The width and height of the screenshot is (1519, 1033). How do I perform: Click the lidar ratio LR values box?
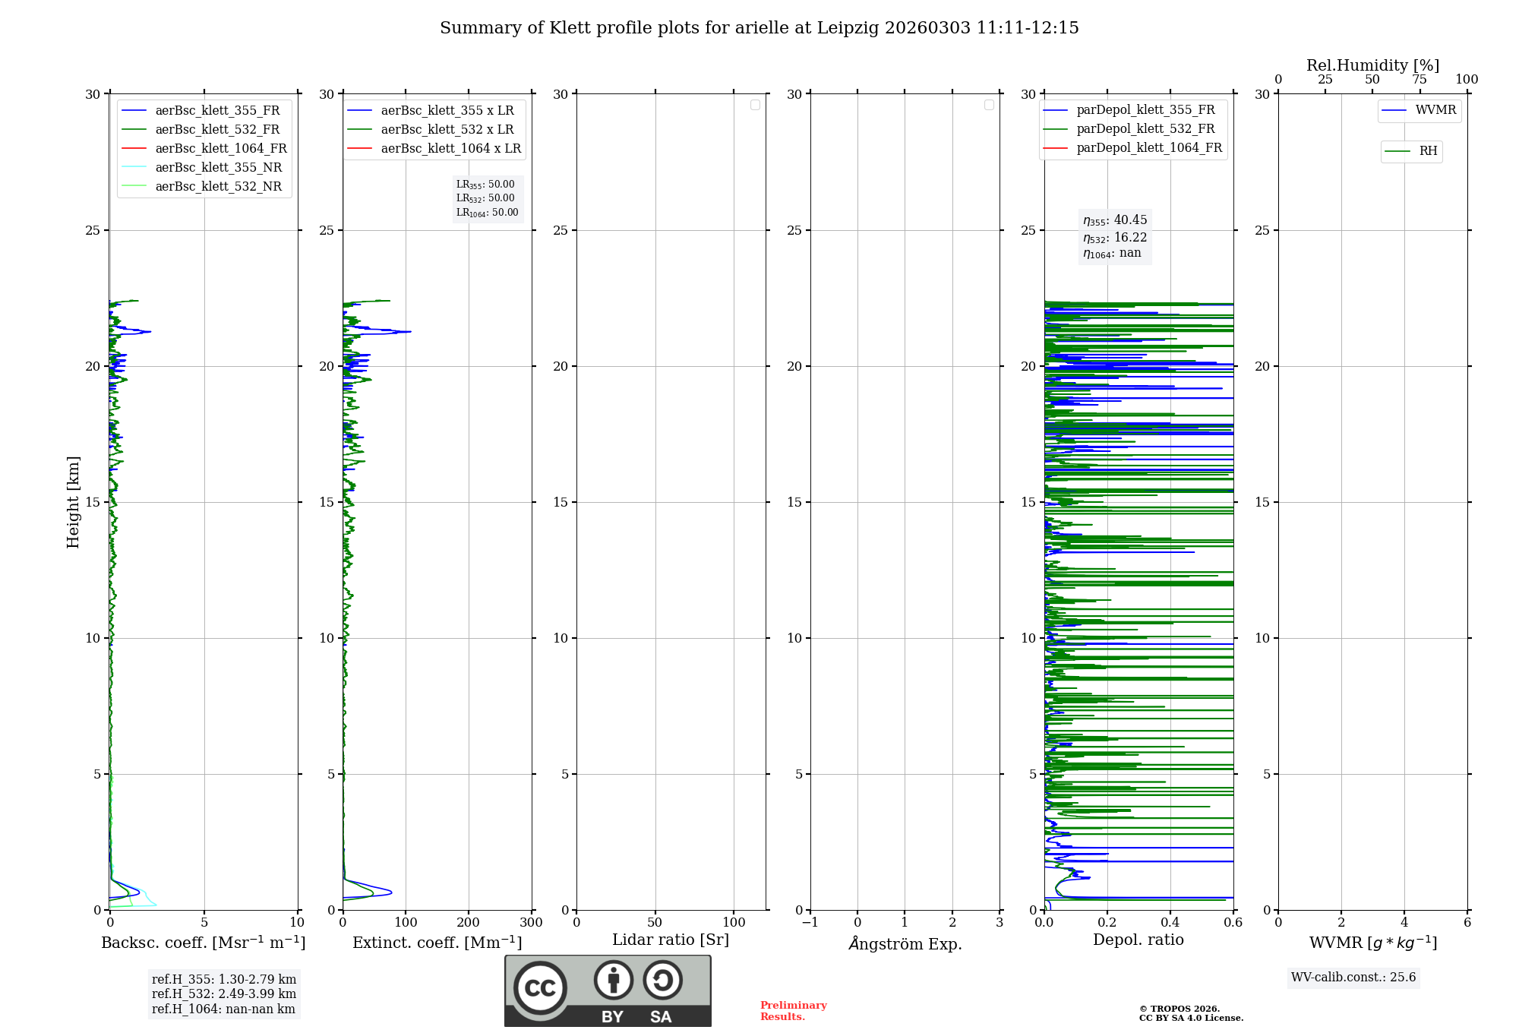[487, 198]
